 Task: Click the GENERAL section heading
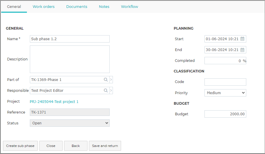click(15, 28)
